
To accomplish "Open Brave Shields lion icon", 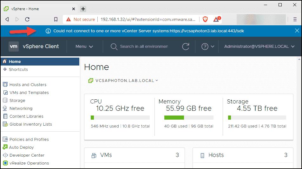I will (205, 19).
